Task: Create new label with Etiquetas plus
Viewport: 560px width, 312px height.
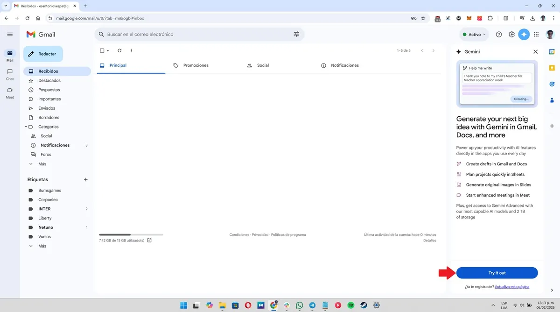Action: click(x=85, y=179)
